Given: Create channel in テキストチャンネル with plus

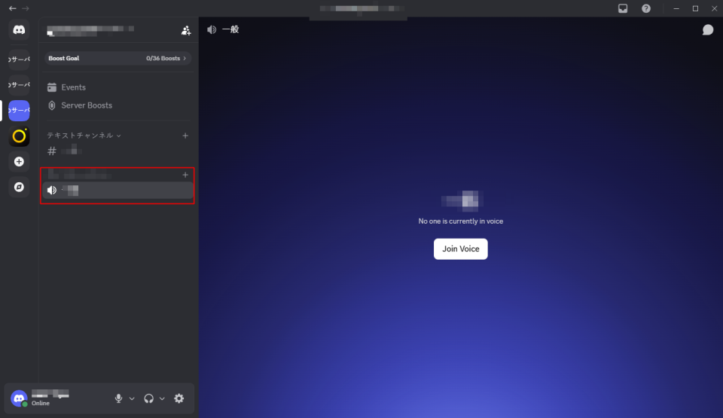Looking at the screenshot, I should (185, 136).
